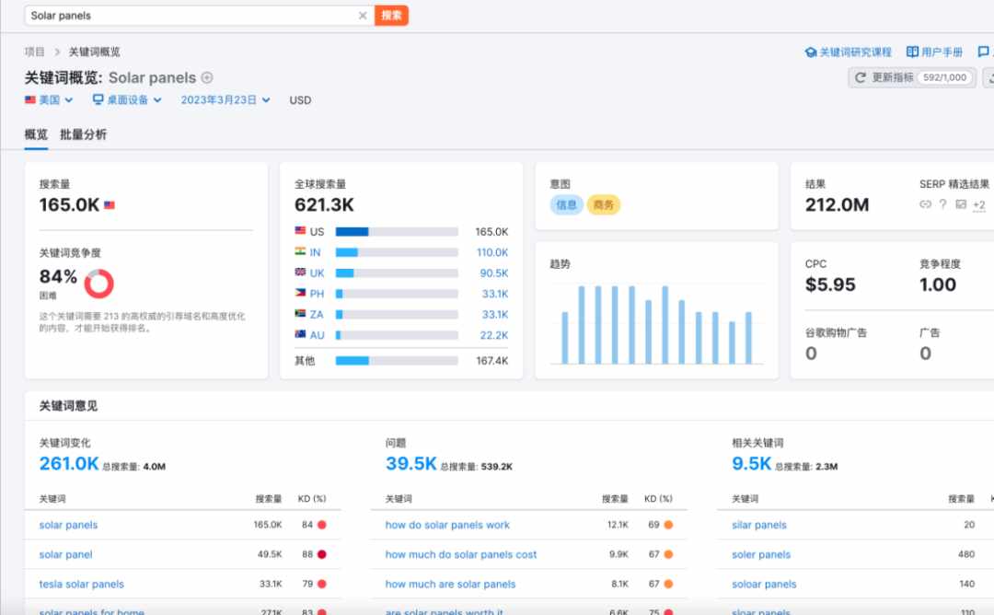Select ZA in global volume list
994x615 pixels.
(317, 315)
